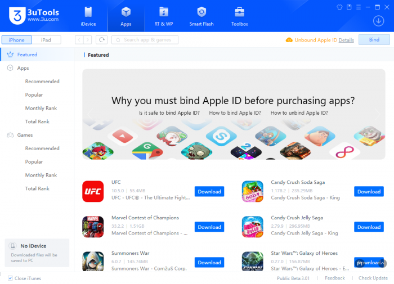
Task: Click the Apps category icon in sidebar
Action: (10, 68)
